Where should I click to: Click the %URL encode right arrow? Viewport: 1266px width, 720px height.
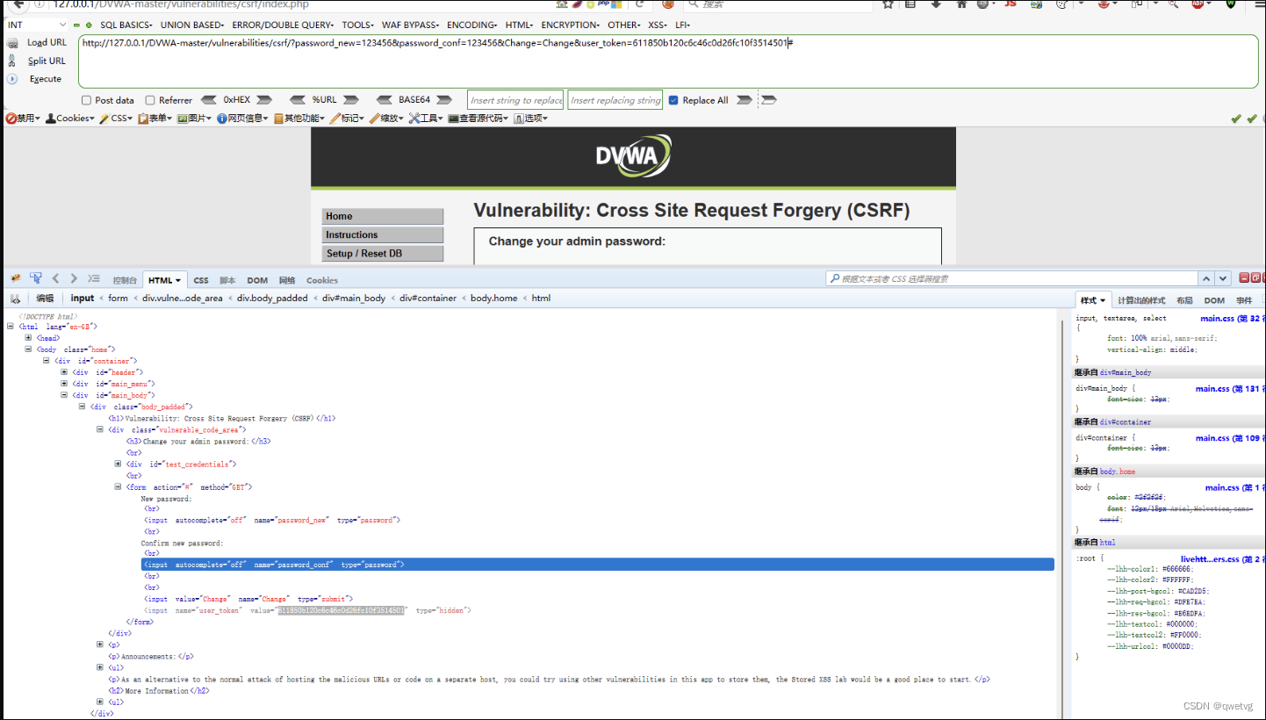[x=351, y=100]
